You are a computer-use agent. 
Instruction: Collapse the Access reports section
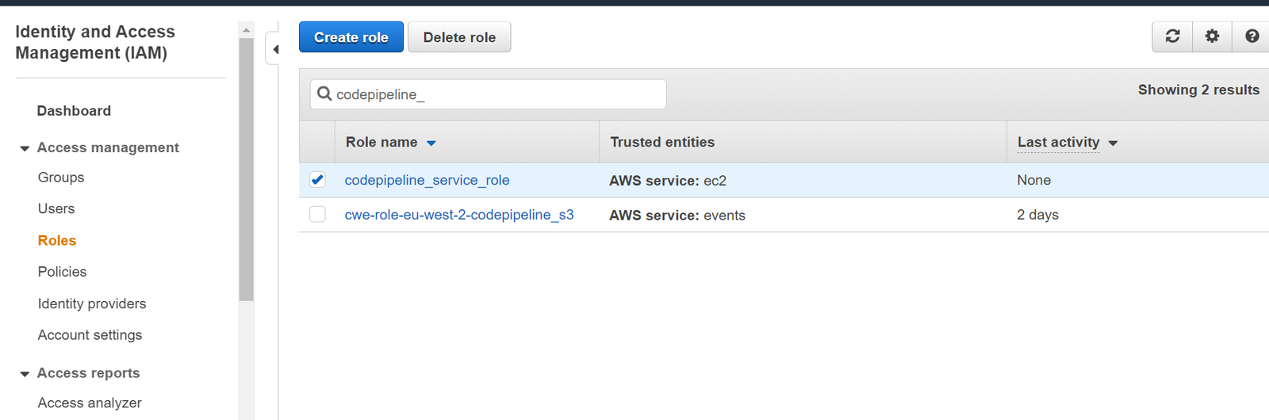coord(25,373)
